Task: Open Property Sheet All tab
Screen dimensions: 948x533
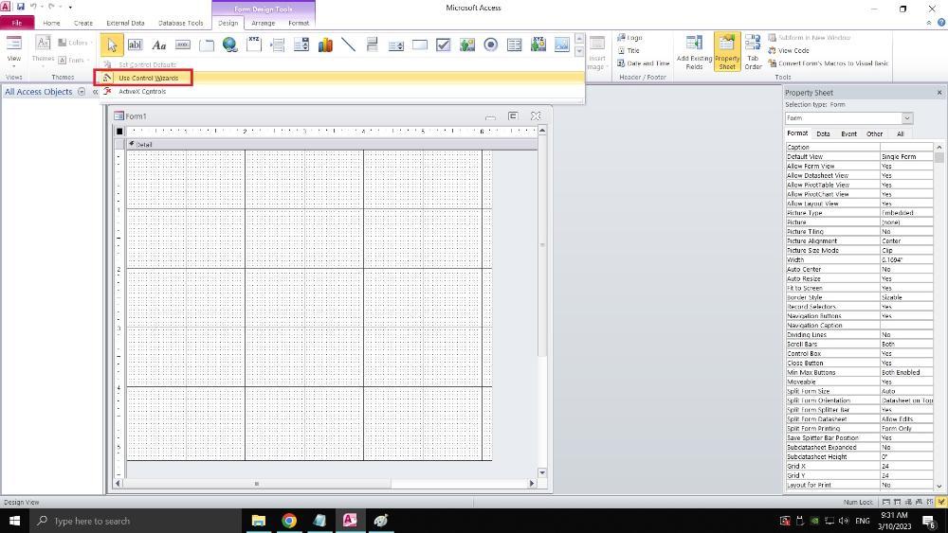Action: (901, 134)
